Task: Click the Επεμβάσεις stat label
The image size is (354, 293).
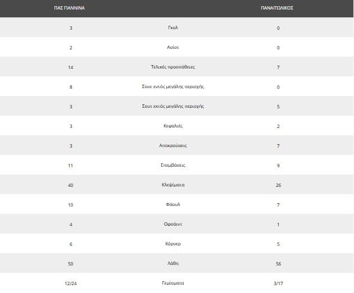Action: 174,165
